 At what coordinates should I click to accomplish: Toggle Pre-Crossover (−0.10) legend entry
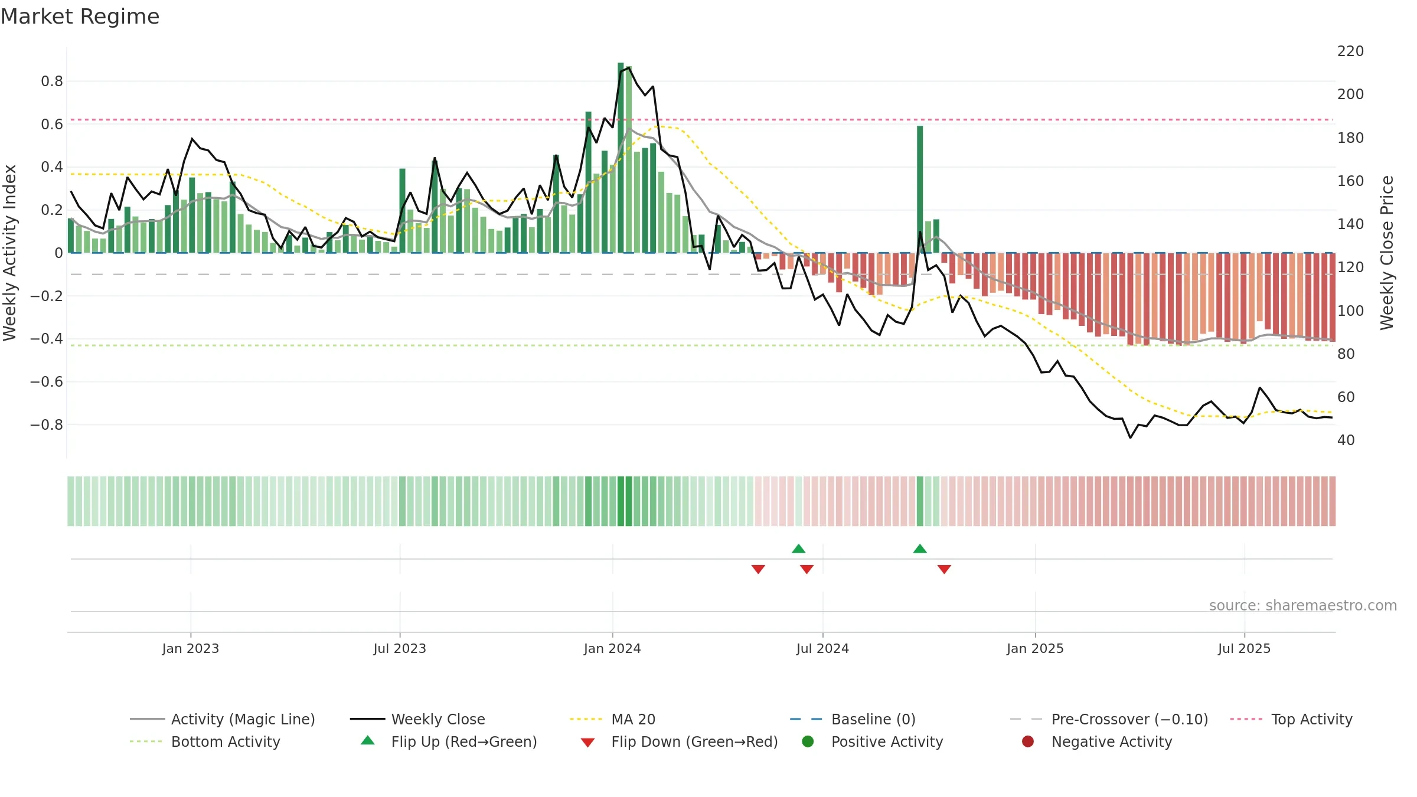1109,719
